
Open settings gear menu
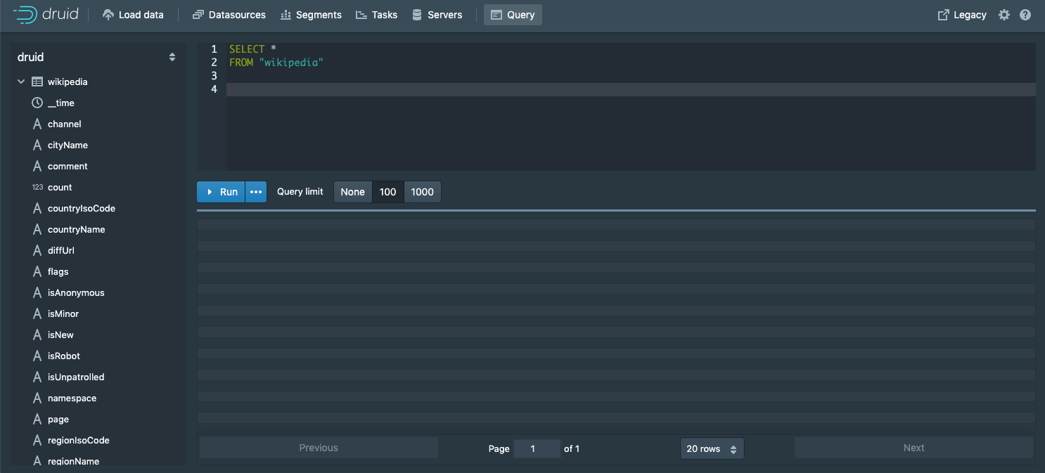[x=1004, y=15]
